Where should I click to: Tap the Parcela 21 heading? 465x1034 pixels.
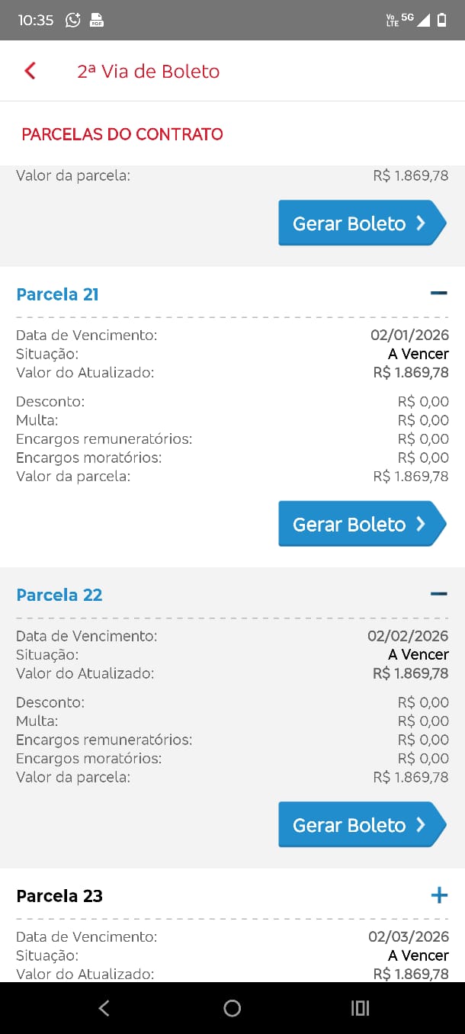[58, 294]
